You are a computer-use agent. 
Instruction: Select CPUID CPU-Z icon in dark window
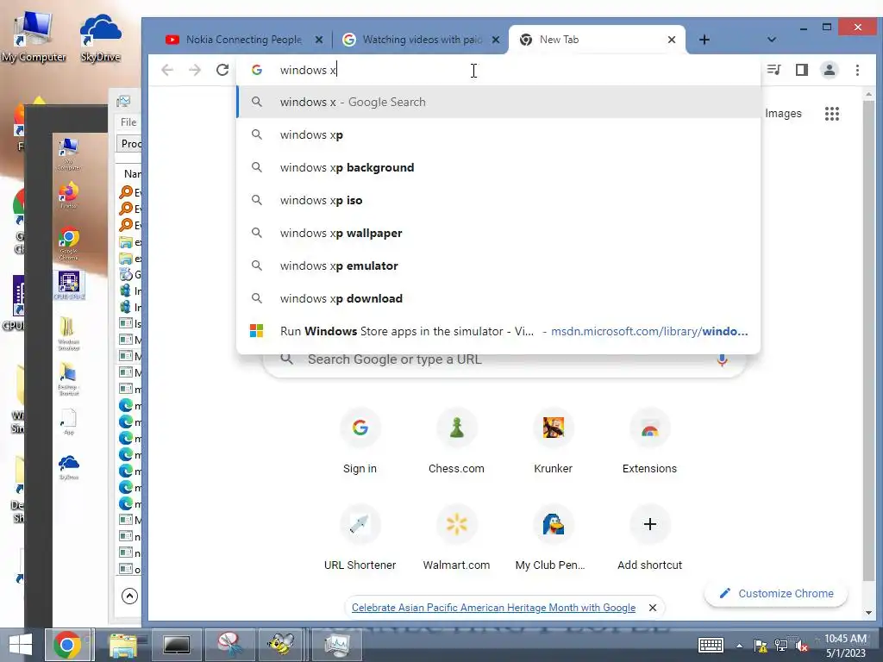(x=69, y=284)
